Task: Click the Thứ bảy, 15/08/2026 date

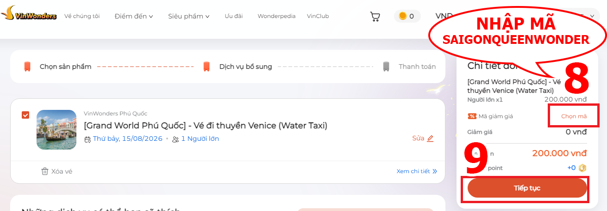Action: click(x=128, y=139)
